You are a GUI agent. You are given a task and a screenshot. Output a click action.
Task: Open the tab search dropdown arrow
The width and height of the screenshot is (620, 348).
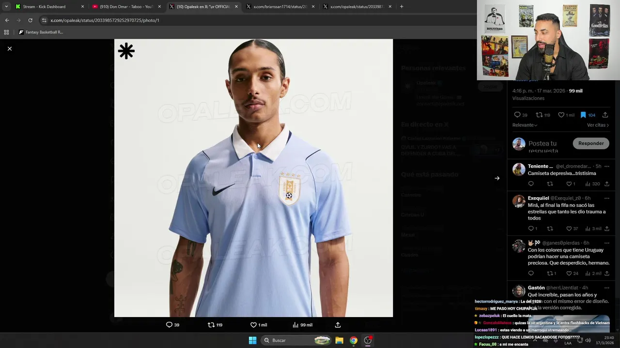(x=6, y=7)
